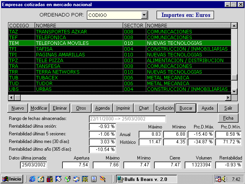The height and width of the screenshot is (184, 245).
Task: Click the Histórico Mínimo 4.35 field
Action: click(x=175, y=142)
